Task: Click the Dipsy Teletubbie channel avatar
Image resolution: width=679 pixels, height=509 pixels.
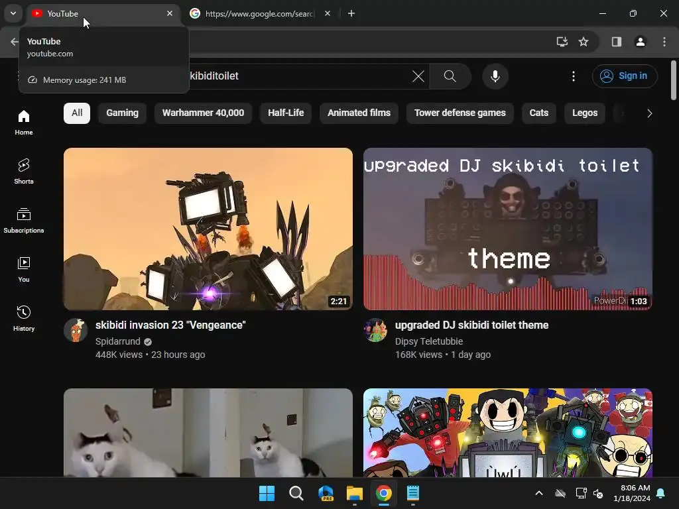Action: 375,330
